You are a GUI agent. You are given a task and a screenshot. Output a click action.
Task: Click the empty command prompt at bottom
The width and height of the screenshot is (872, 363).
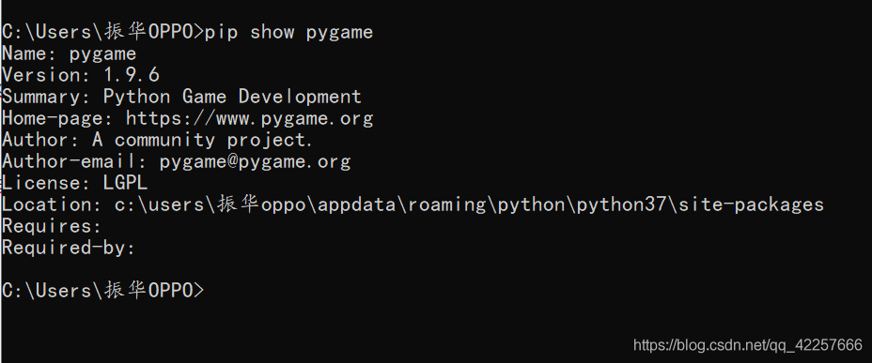(102, 290)
